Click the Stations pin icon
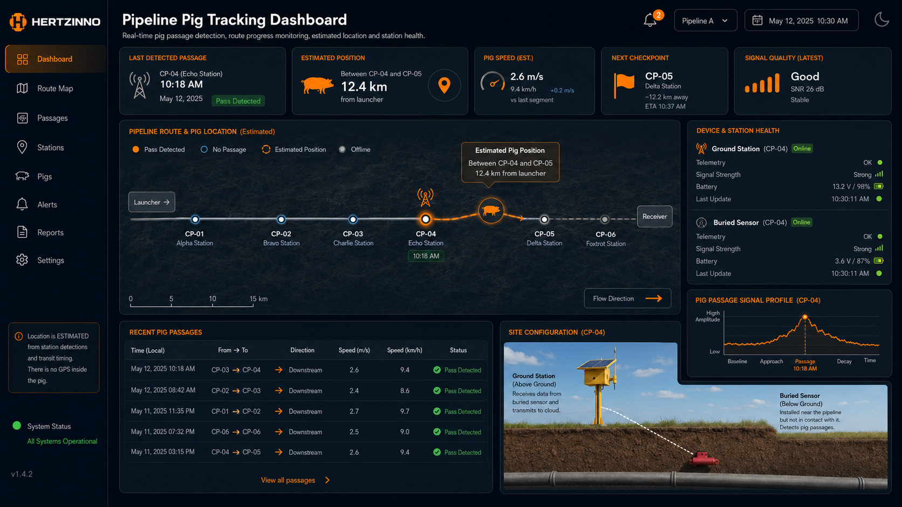Image resolution: width=902 pixels, height=507 pixels. 22,147
